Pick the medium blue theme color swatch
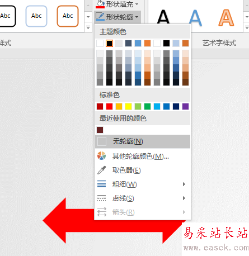The width and height of the screenshot is (249, 256). point(138,43)
